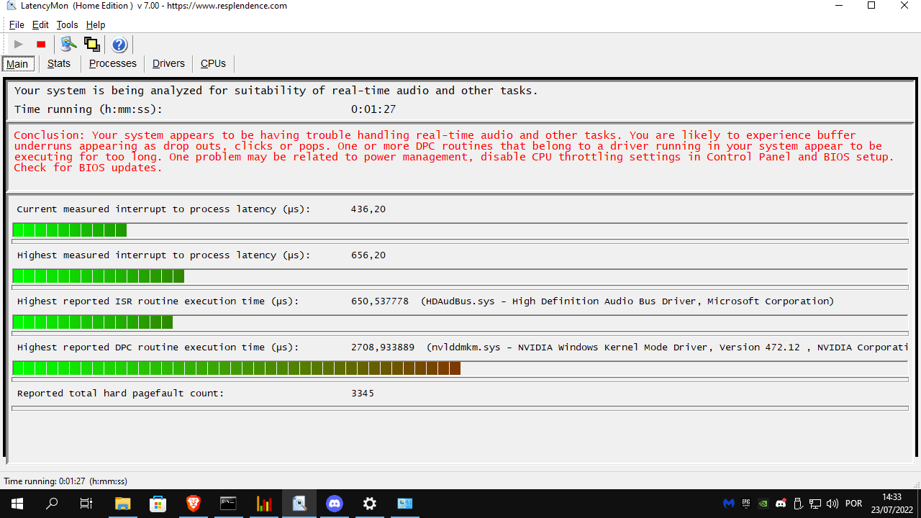Open the volume speaker tray icon
The height and width of the screenshot is (518, 921).
(x=832, y=504)
